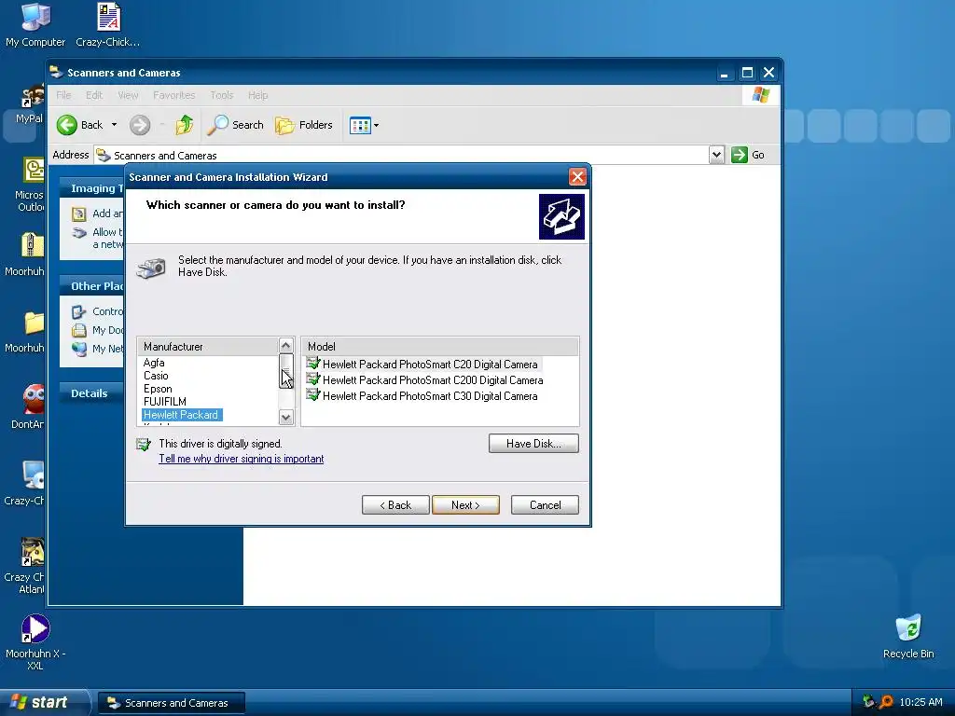Click Next to continue the wizard
The width and height of the screenshot is (955, 716).
(x=465, y=504)
